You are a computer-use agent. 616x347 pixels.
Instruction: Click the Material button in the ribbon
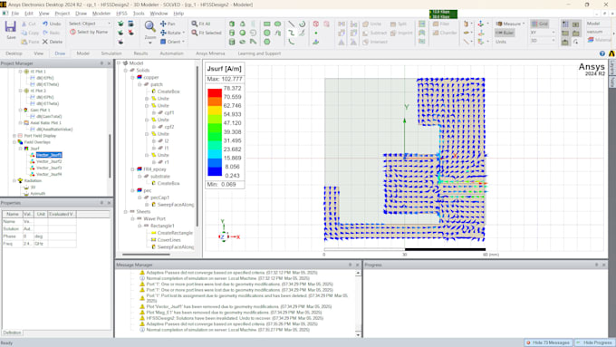pyautogui.click(x=599, y=40)
